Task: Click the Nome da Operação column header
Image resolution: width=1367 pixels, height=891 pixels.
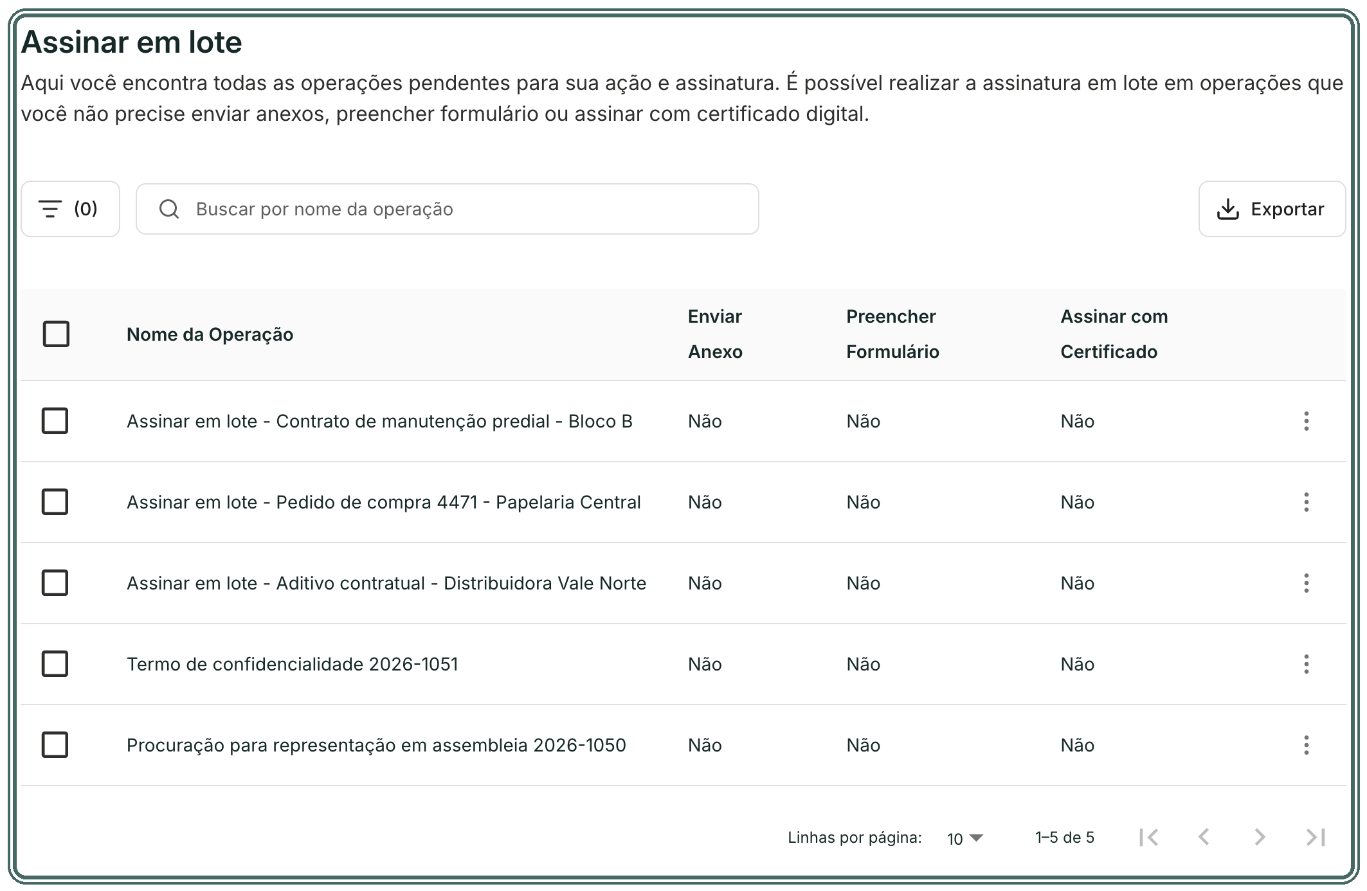Action: (x=210, y=334)
